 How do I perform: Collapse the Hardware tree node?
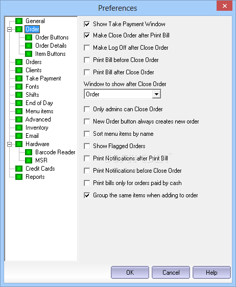tap(10, 144)
